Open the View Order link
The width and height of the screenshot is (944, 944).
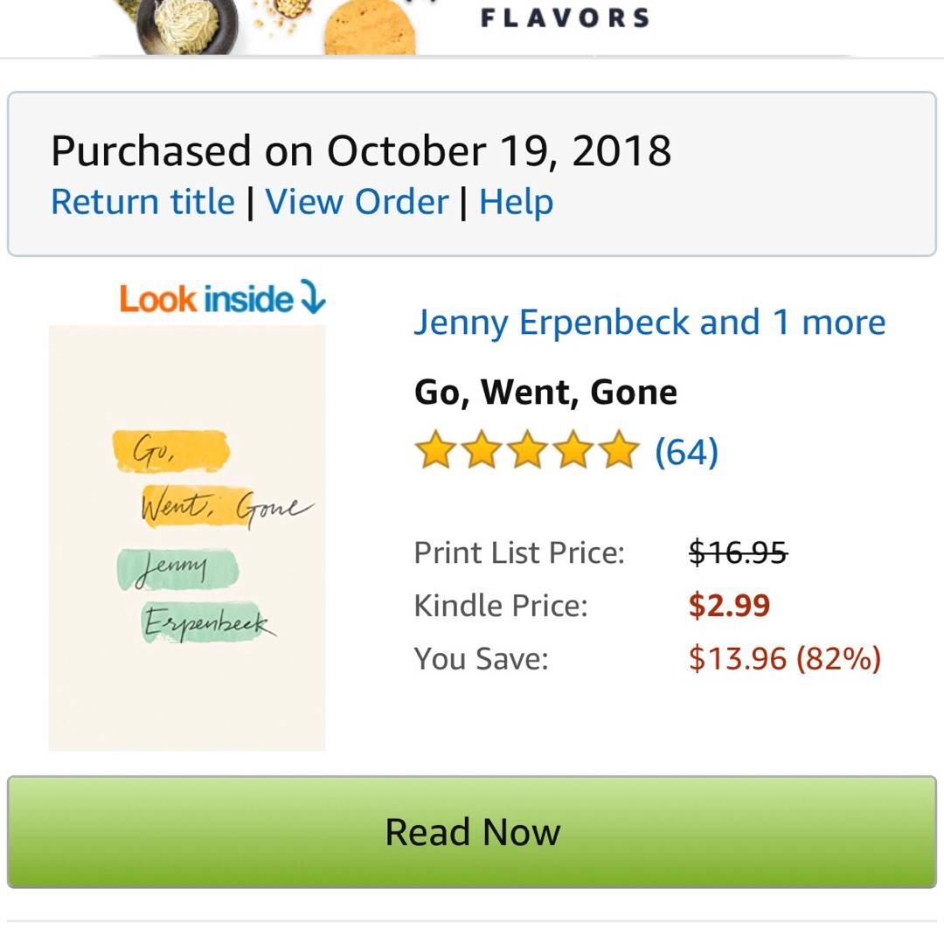pyautogui.click(x=357, y=202)
